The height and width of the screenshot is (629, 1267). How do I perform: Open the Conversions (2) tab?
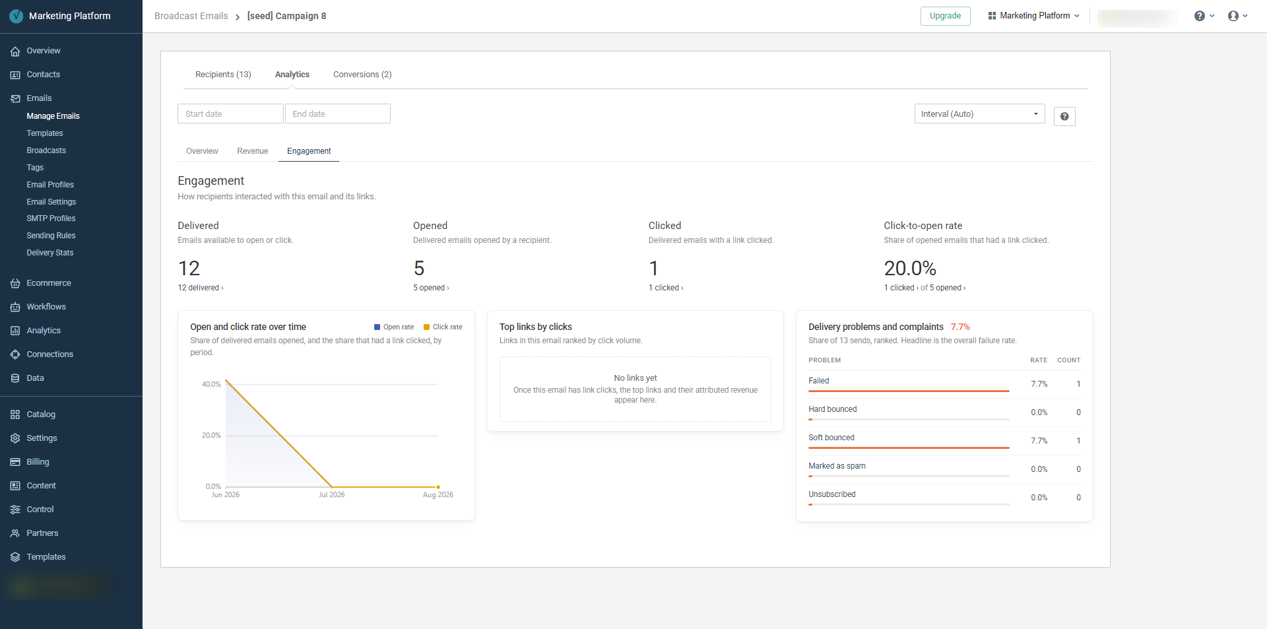click(362, 75)
